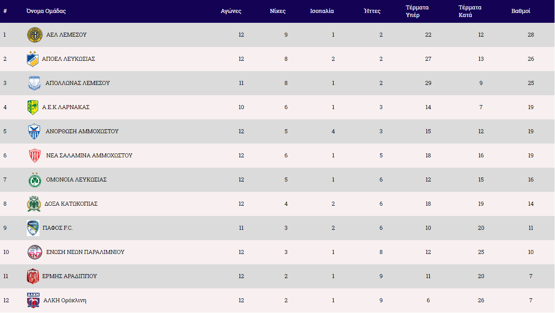Screen dimensions: 555x313
Task: Open the ΔΟΞΑ ΚΑΤΩΚΟΠΙΑΣ team name
Action: [x=71, y=204]
